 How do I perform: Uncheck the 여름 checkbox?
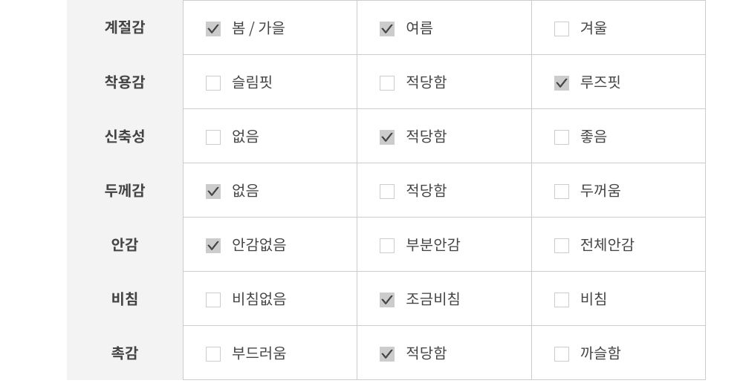387,29
